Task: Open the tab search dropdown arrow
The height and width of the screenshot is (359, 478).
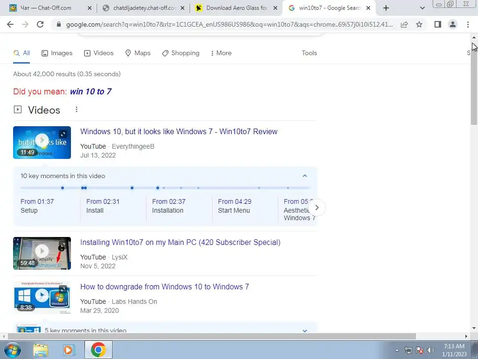Action: [x=422, y=8]
